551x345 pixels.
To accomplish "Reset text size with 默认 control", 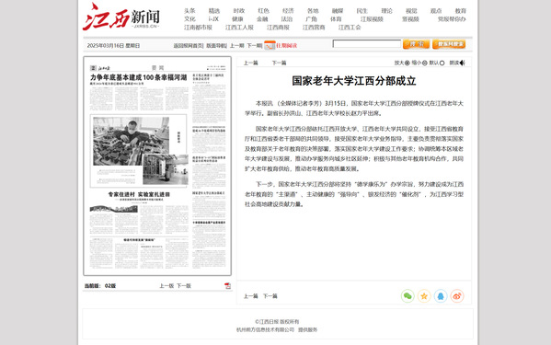I will (x=437, y=63).
